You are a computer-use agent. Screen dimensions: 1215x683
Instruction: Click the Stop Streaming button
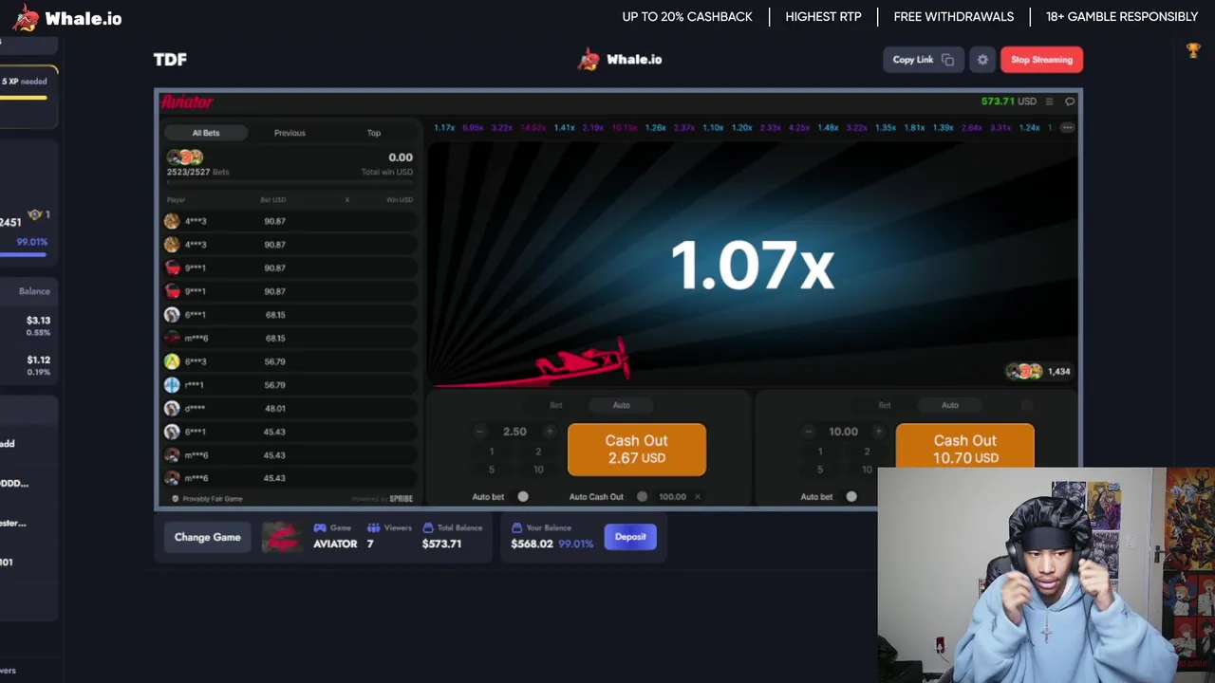[x=1041, y=60]
